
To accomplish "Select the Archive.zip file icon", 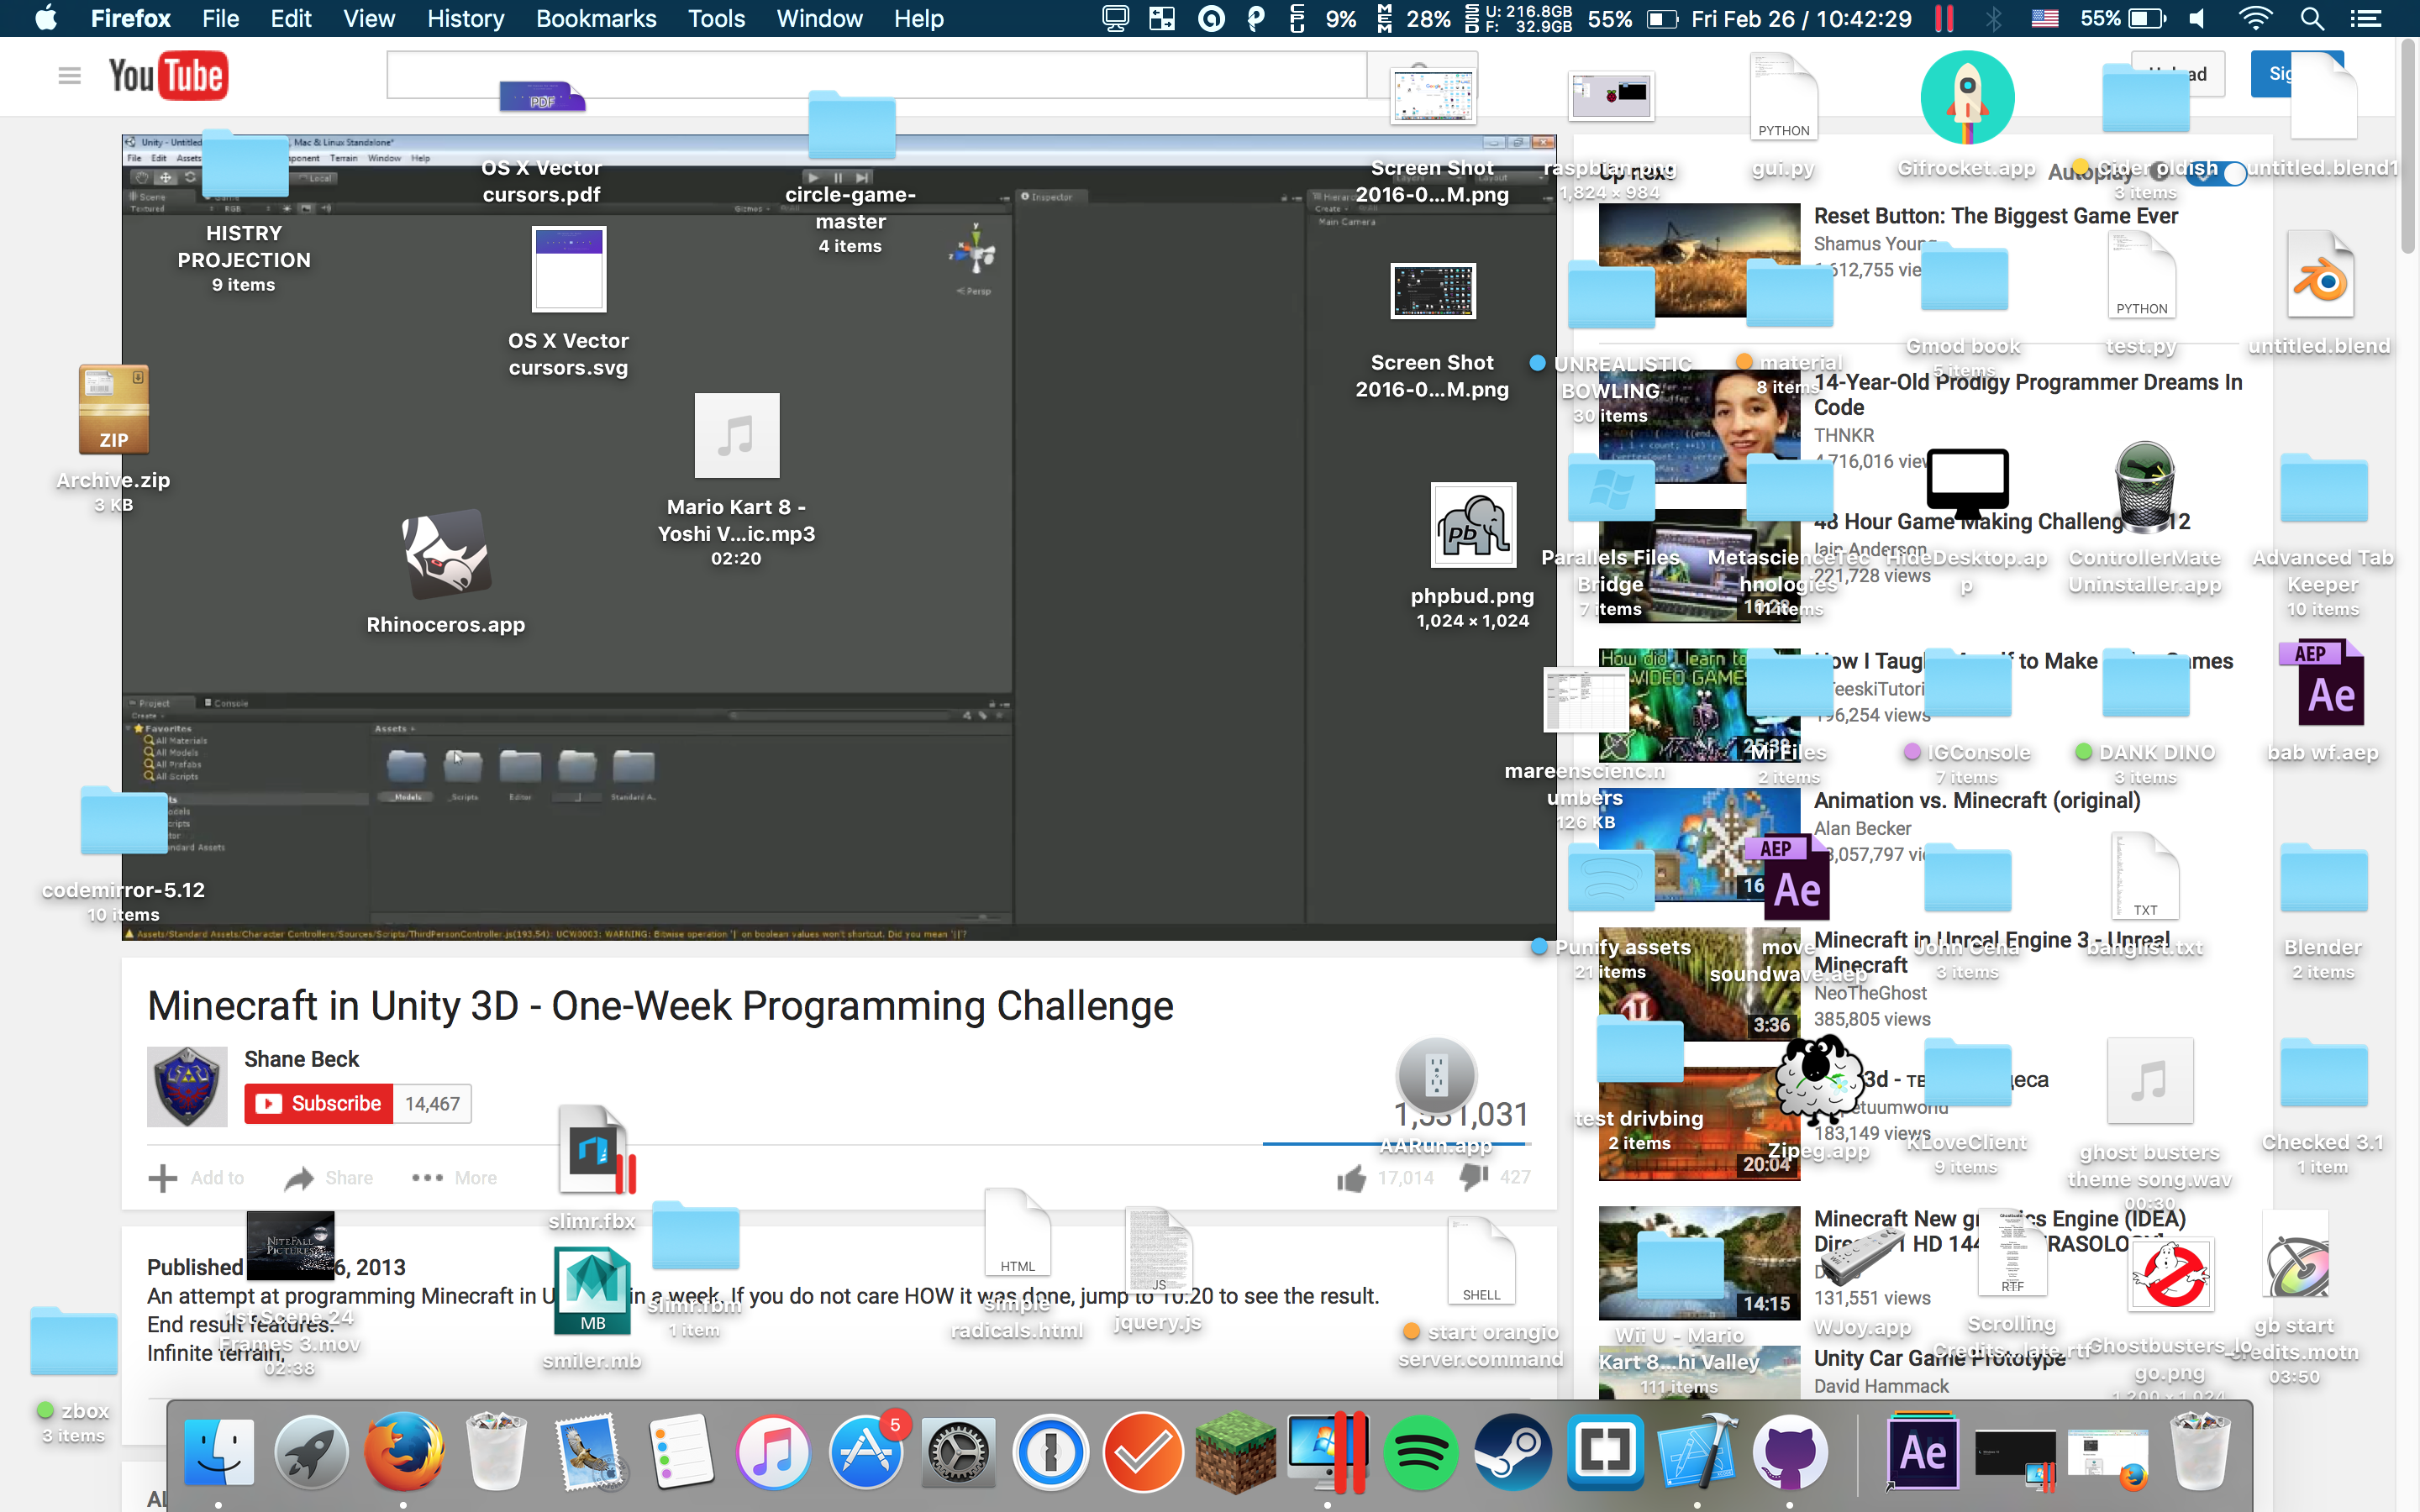I will 113,410.
